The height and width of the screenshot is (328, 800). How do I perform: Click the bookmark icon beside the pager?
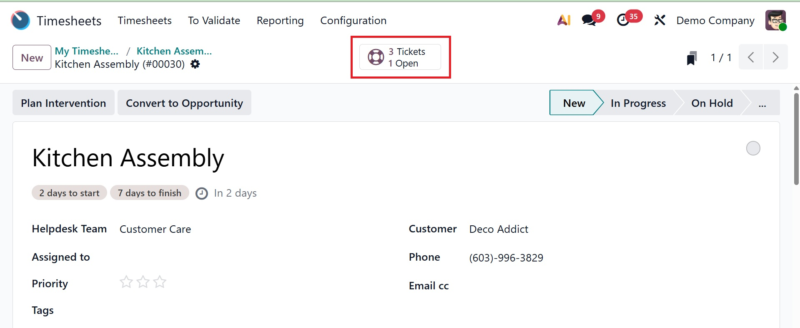click(692, 58)
